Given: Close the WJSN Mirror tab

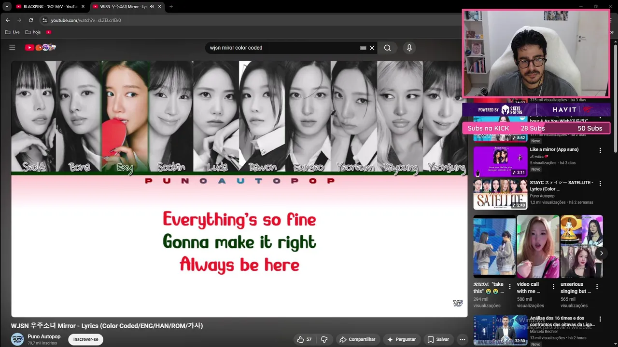Looking at the screenshot, I should click(x=160, y=7).
